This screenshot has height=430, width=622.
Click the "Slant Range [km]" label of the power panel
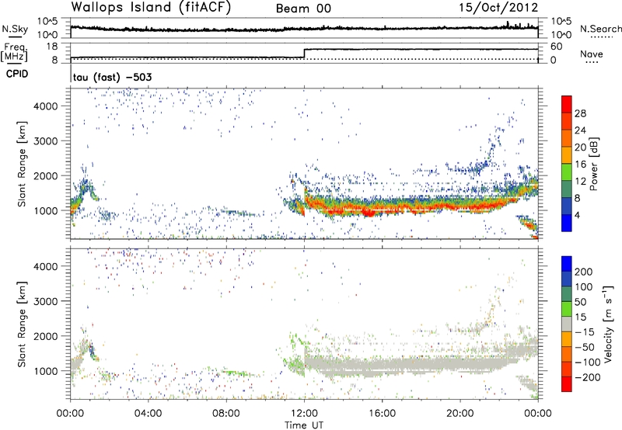pos(22,164)
